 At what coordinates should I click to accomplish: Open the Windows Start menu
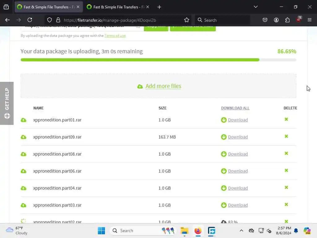(101, 231)
